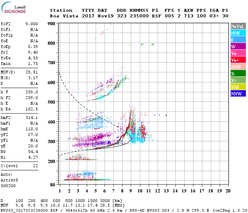Click the MUF 13.1 table value

[80, 206]
